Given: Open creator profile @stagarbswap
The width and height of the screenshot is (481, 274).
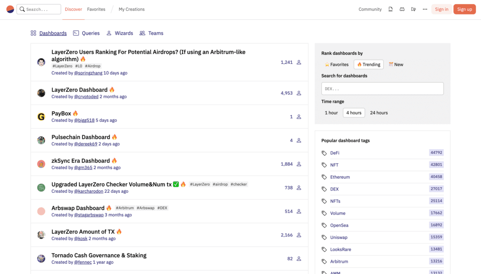Looking at the screenshot, I should click(x=89, y=215).
